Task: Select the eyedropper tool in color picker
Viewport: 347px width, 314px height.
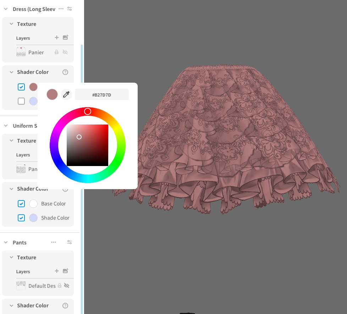Action: (x=66, y=94)
